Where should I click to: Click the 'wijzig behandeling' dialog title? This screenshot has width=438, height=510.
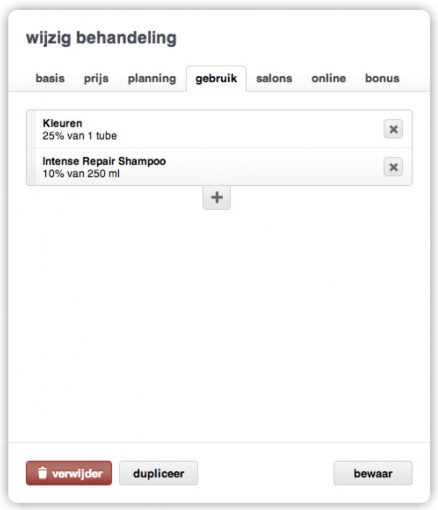[x=101, y=38]
